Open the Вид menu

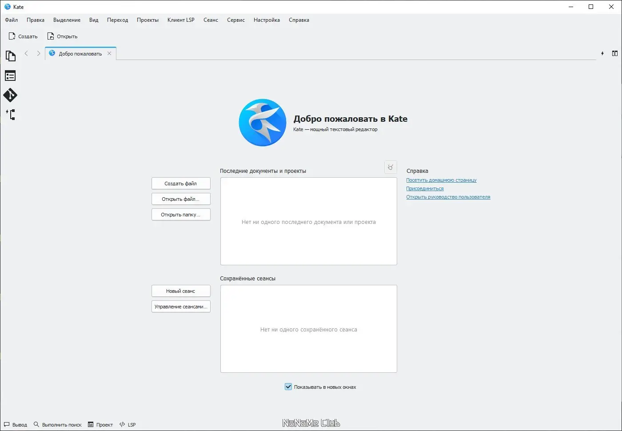click(x=94, y=20)
